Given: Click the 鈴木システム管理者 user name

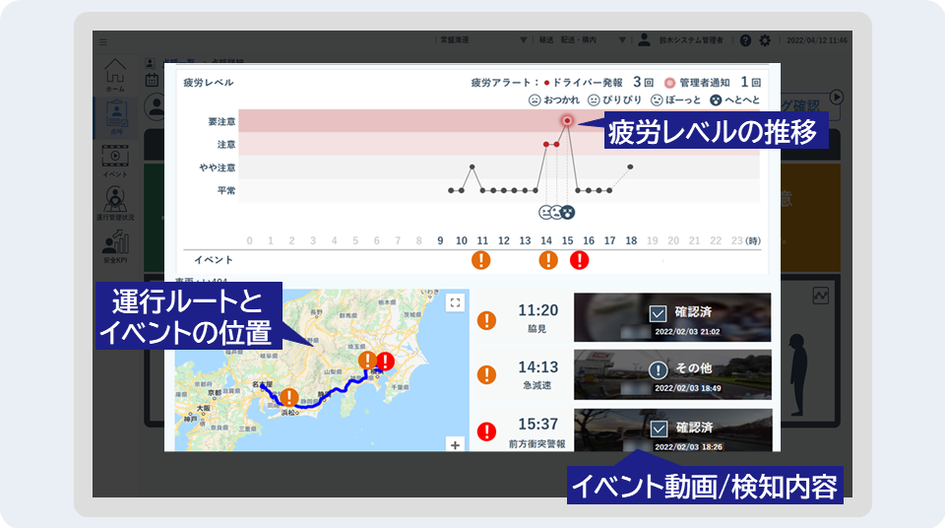Looking at the screenshot, I should [x=691, y=40].
